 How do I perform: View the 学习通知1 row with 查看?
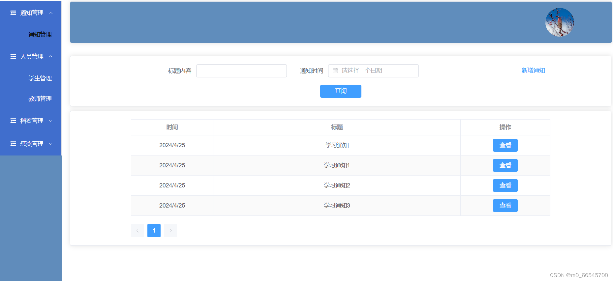point(505,165)
